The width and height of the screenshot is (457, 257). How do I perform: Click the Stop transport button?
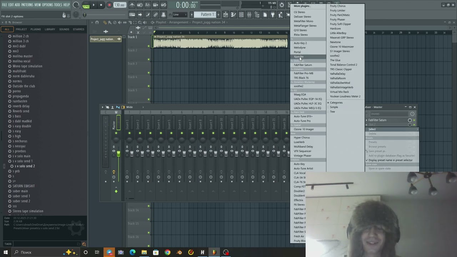pyautogui.click(x=101, y=5)
